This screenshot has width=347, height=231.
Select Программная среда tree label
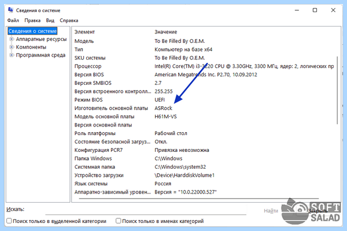(40, 55)
